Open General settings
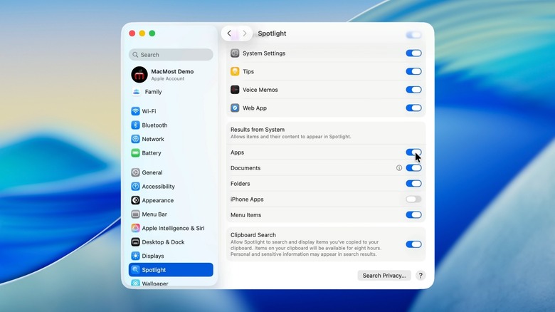This screenshot has height=312, width=555. click(171, 172)
